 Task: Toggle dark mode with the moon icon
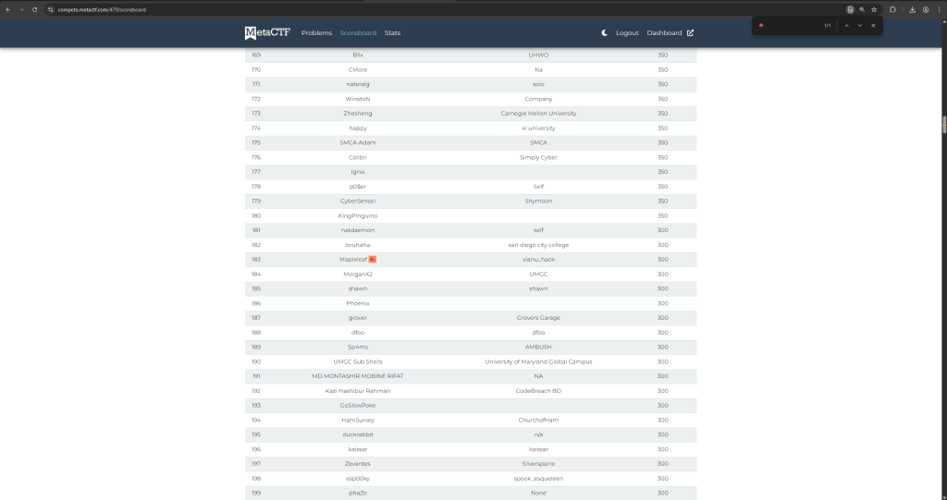point(604,33)
